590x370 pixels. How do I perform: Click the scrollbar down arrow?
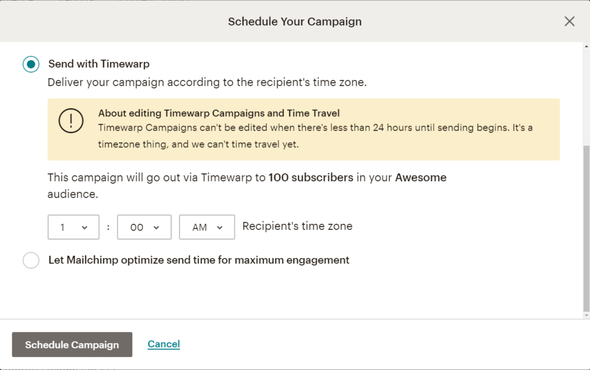click(x=586, y=315)
